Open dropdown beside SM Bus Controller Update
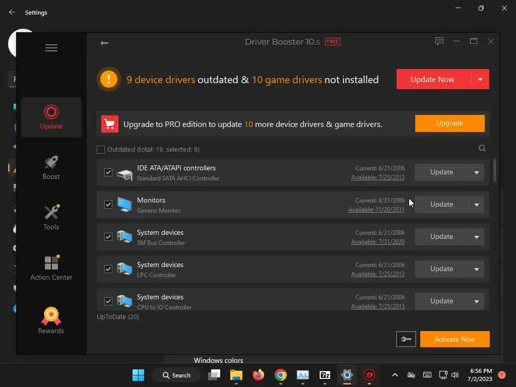This screenshot has height=387, width=516. coord(477,237)
